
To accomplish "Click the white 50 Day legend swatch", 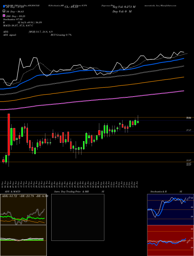I will (x=4, y=11).
